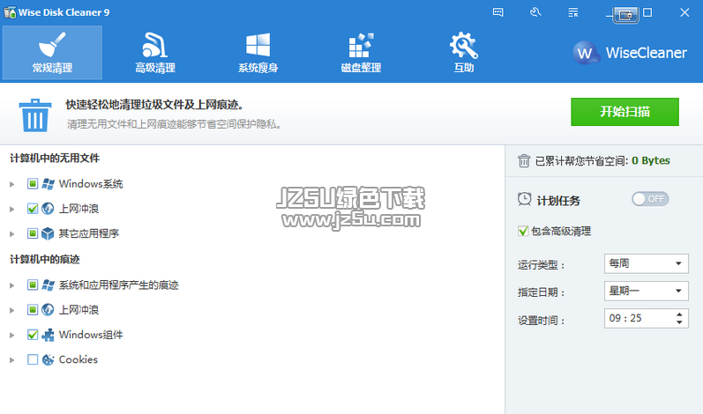Open the 互助 tab

point(464,53)
